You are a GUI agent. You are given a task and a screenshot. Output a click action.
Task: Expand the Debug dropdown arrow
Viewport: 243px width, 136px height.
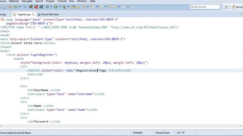(x=52, y=7)
